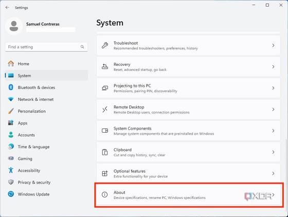Click the Personalization paintbrush icon

(11, 111)
